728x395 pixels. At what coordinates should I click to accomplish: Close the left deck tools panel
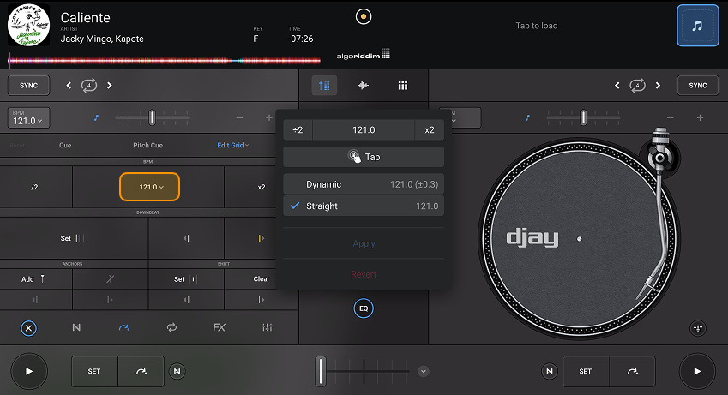[x=29, y=328]
